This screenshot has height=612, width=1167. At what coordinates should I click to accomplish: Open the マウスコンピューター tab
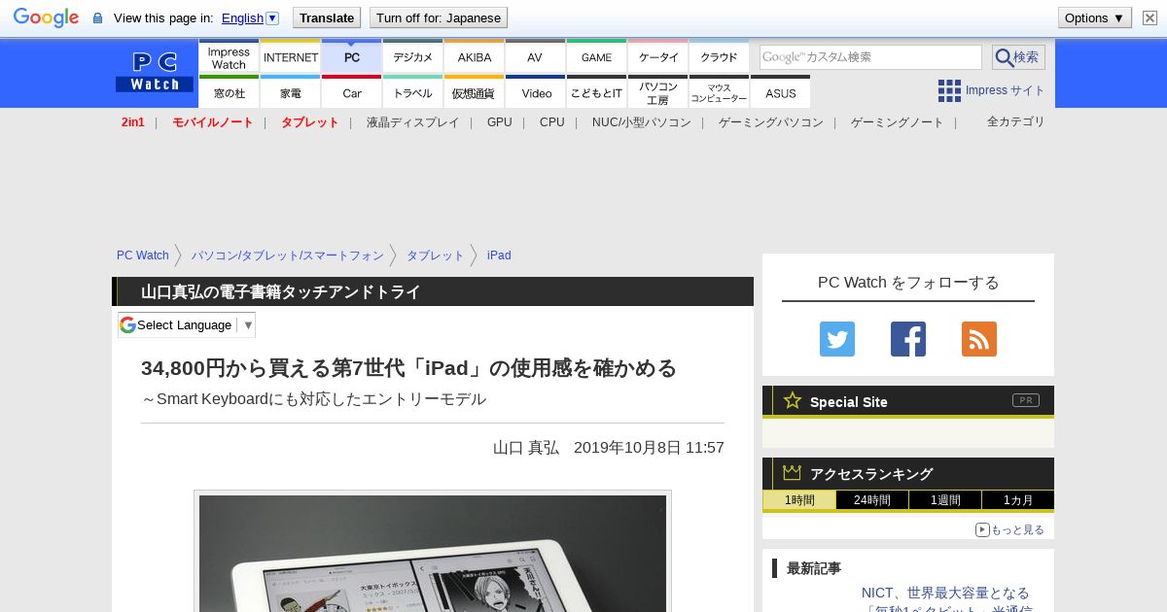click(719, 92)
